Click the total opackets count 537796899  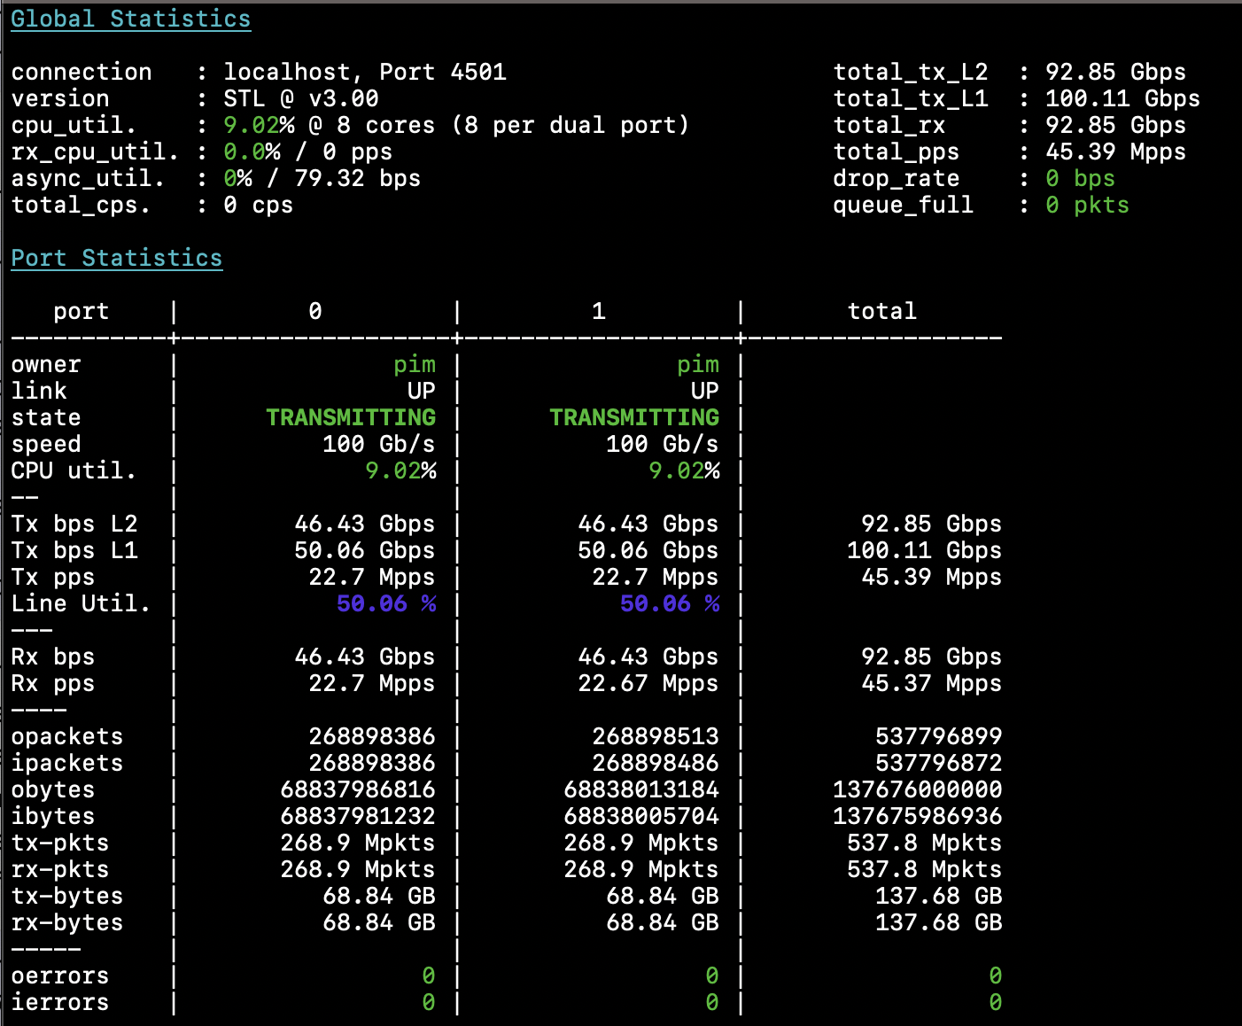pos(937,736)
